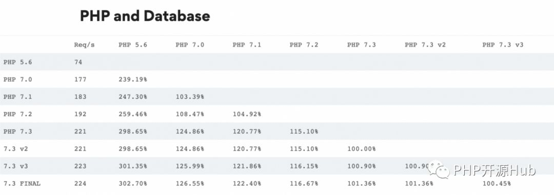Select the PHP 5.6 column header

coord(133,45)
